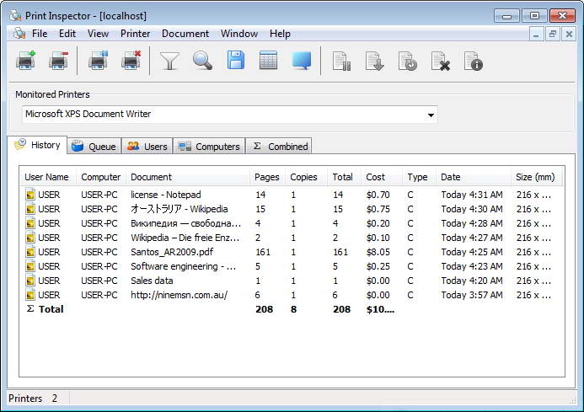Click the 'Today 4:31 AM' date cell
This screenshot has width=584, height=412.
[x=472, y=195]
